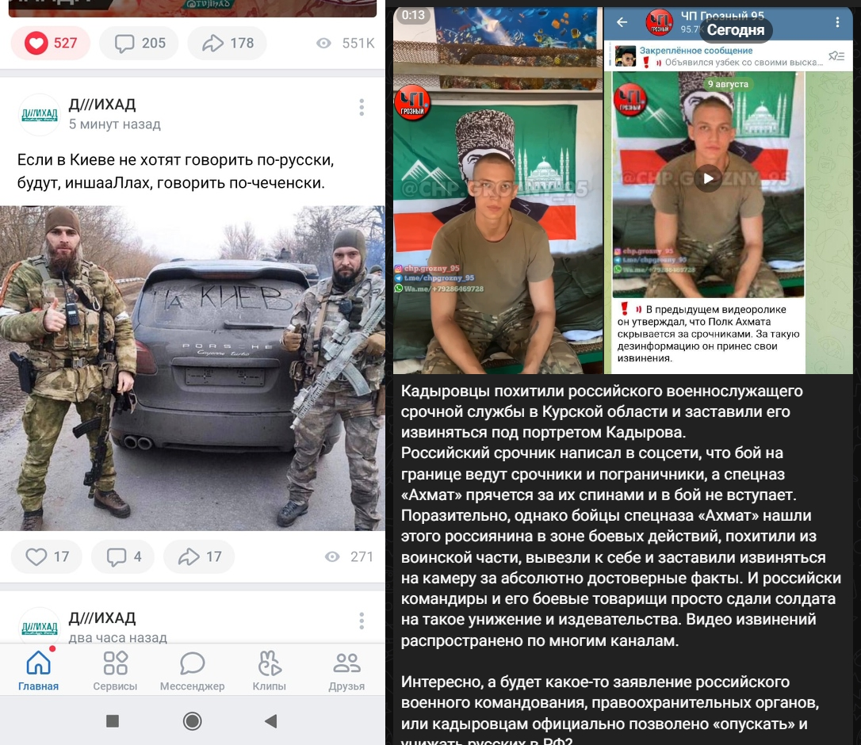
Task: Open the soldier photo with 0:13 label
Action: pos(497,190)
